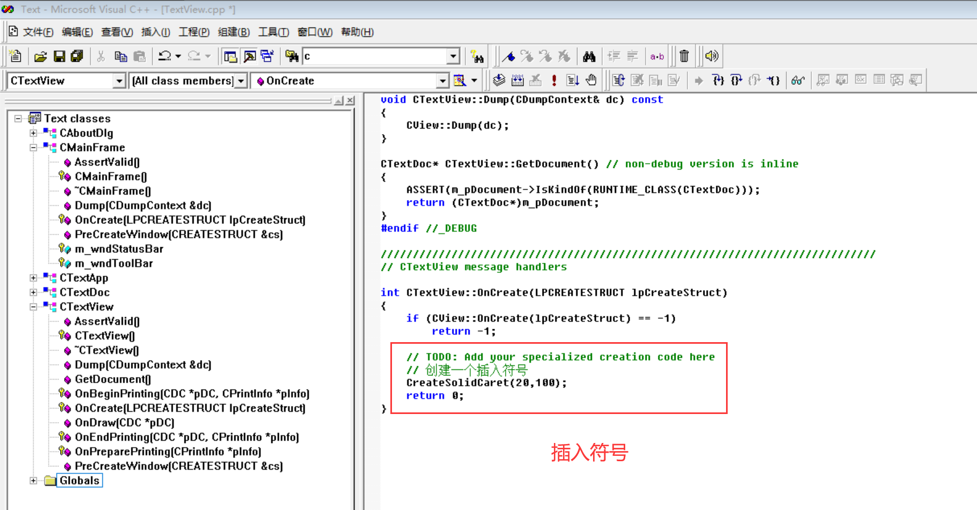Open the 工具(T) menu

(x=273, y=32)
